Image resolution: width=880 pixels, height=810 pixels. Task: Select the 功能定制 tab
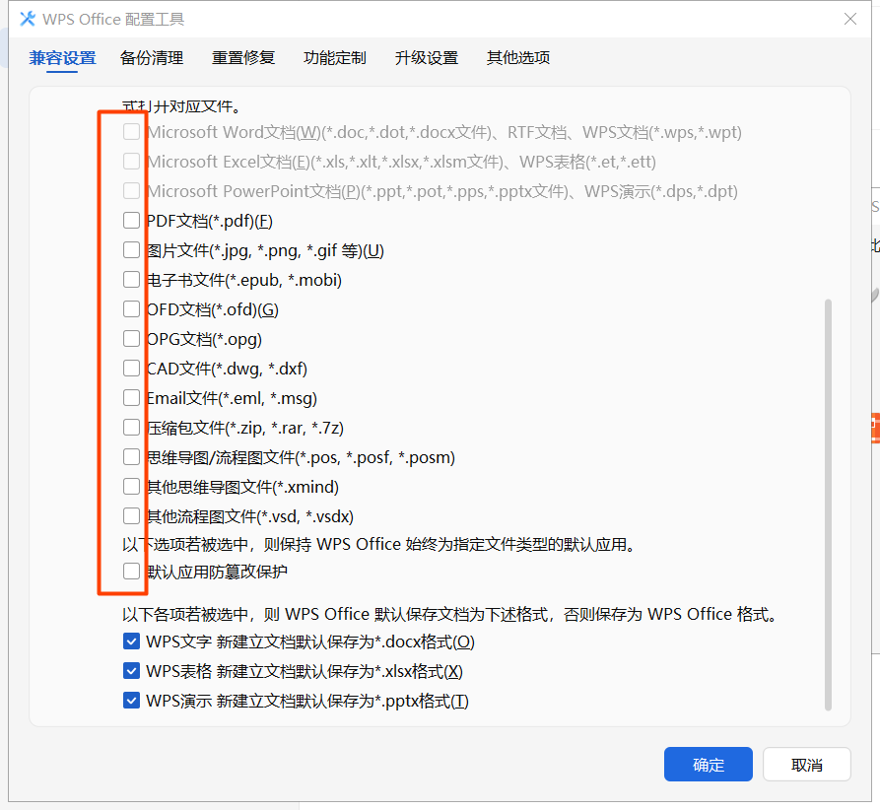pos(334,58)
